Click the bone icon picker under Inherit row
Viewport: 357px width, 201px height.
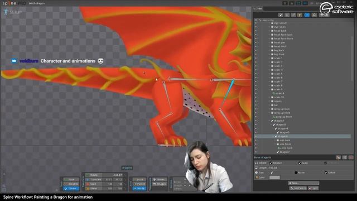[x=272, y=173]
